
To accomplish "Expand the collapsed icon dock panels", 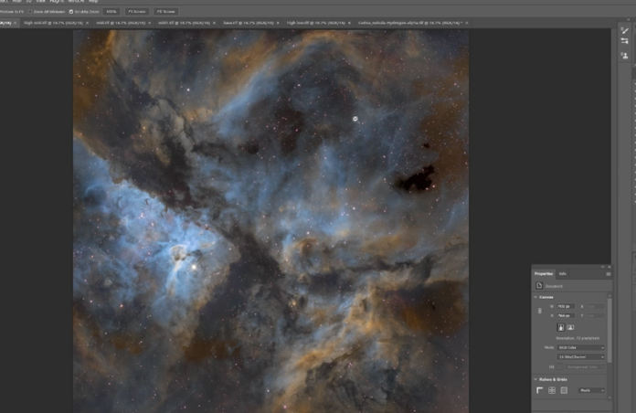I will [629, 19].
